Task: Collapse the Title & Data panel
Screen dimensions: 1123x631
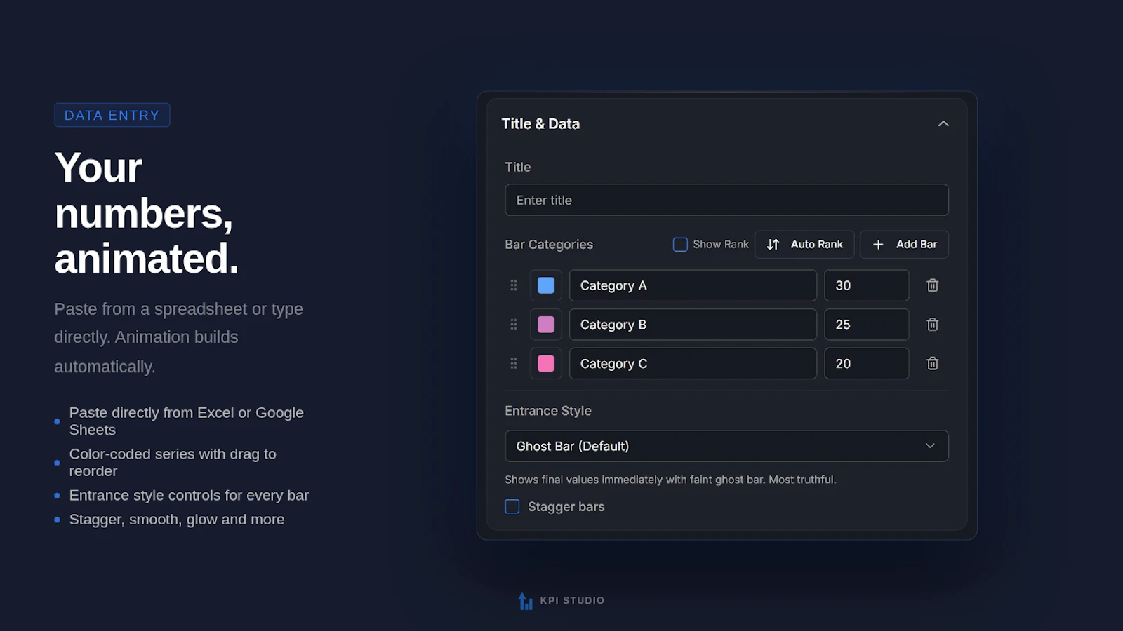Action: point(943,123)
